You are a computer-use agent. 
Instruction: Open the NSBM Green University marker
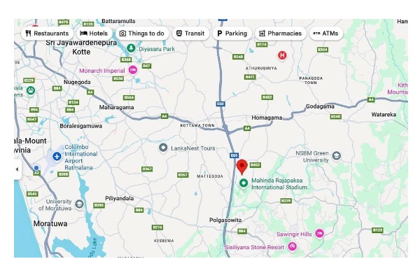coord(337,156)
